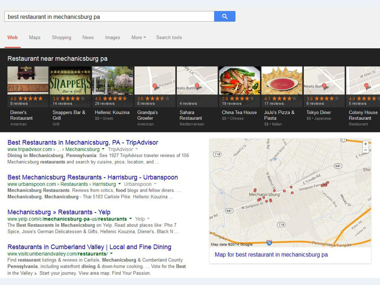The image size is (380, 285).
Task: Click the Mechanicsburg label on map
Action: 264,194
